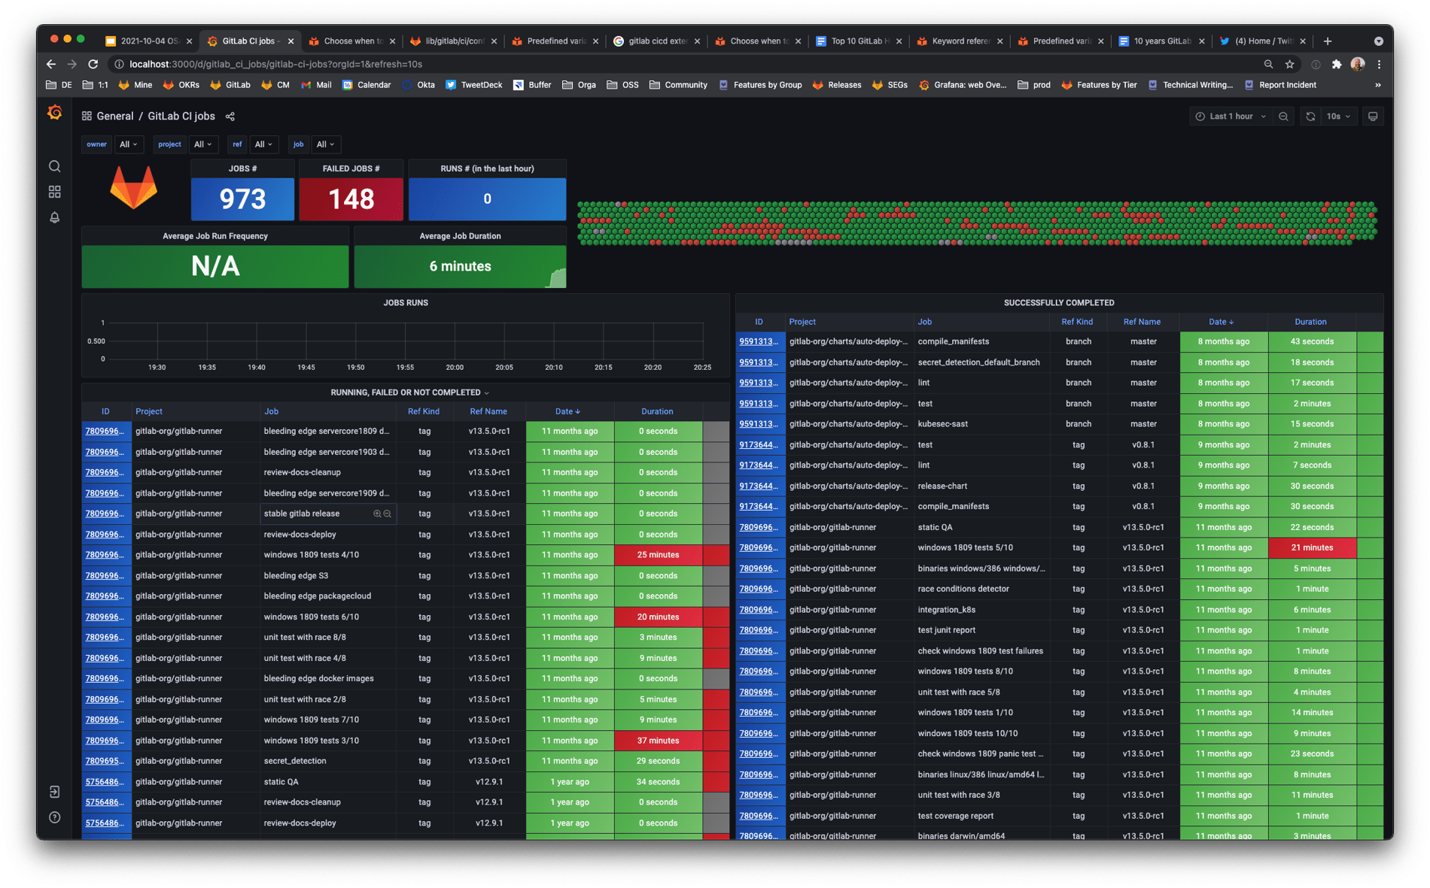Viewport: 1430px width, 888px height.
Task: Open the ref variable dropdown
Action: tap(263, 144)
